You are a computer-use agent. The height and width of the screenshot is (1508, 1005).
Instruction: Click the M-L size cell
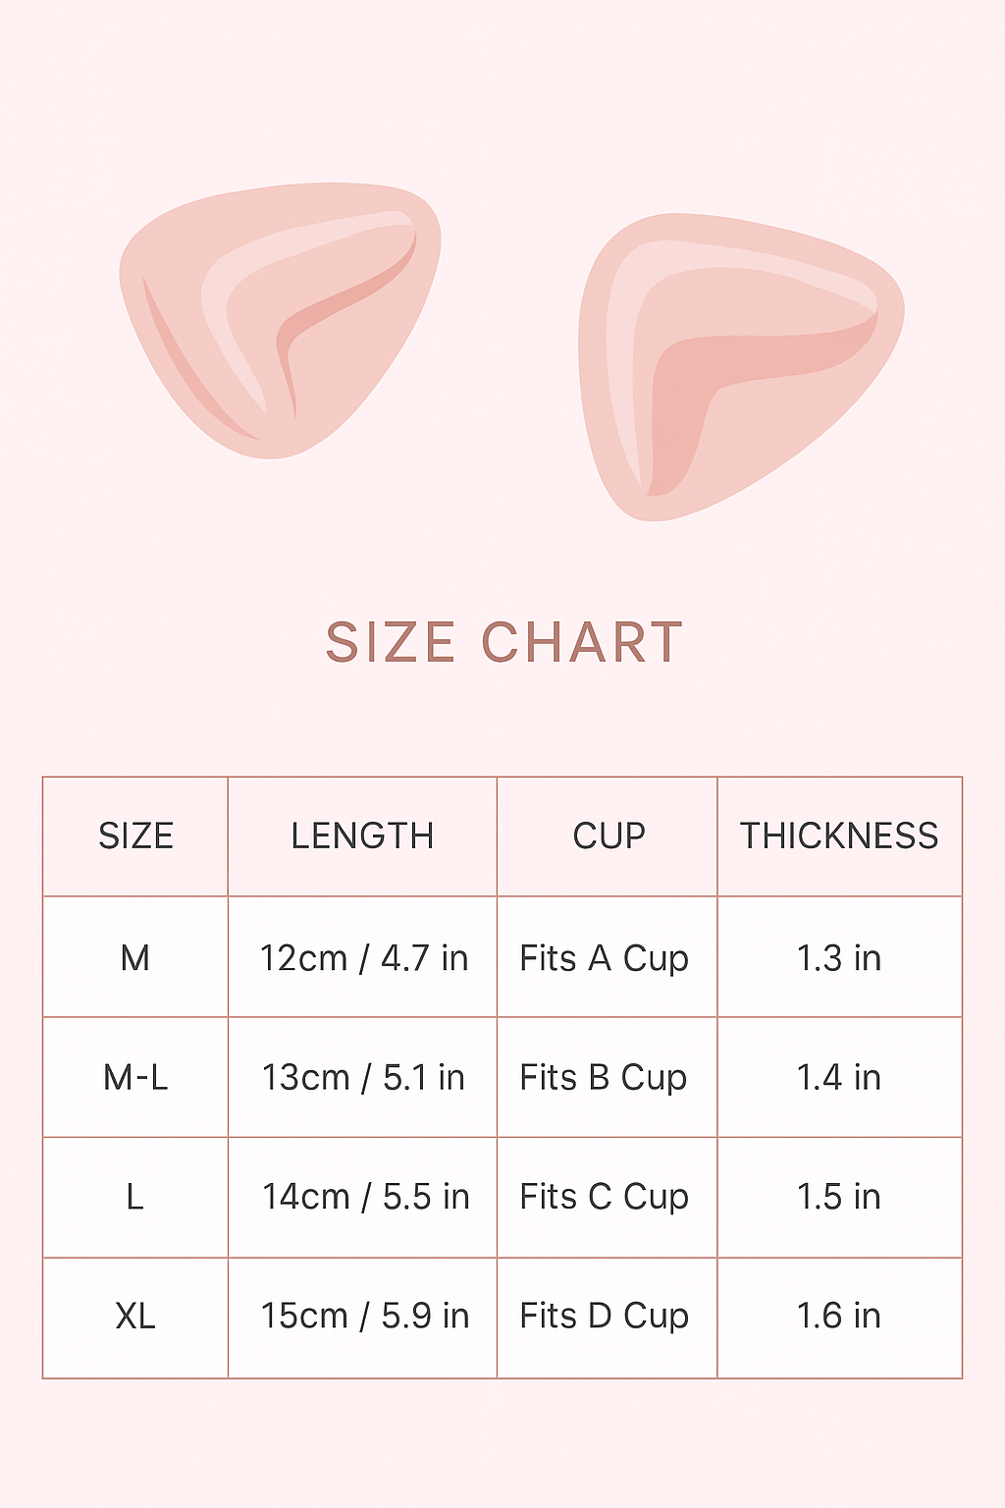135,1078
